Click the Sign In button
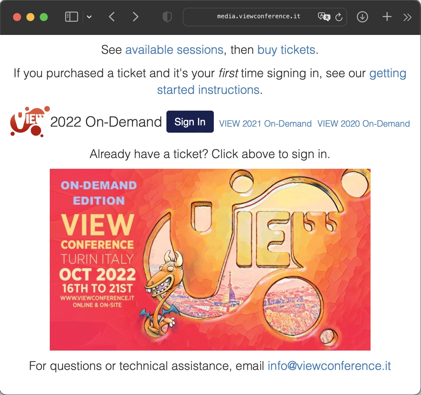 pos(190,122)
